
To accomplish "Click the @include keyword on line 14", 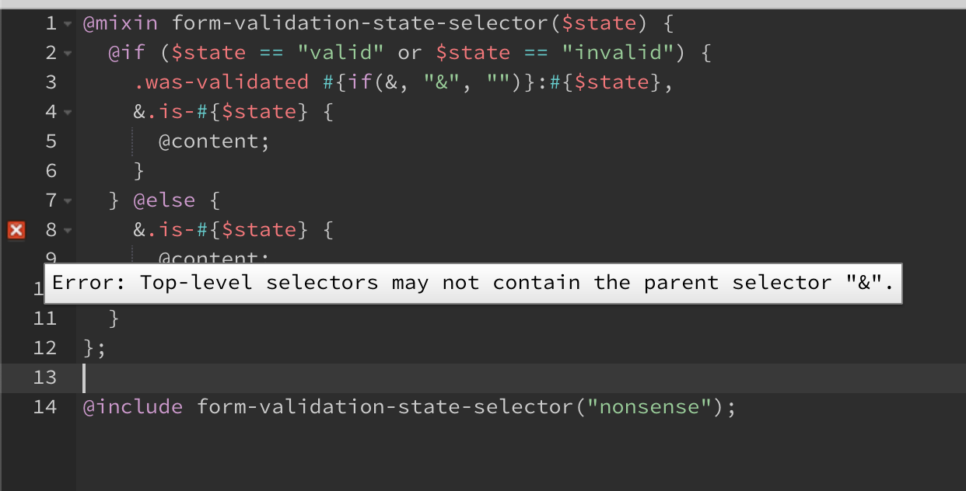I will [133, 406].
